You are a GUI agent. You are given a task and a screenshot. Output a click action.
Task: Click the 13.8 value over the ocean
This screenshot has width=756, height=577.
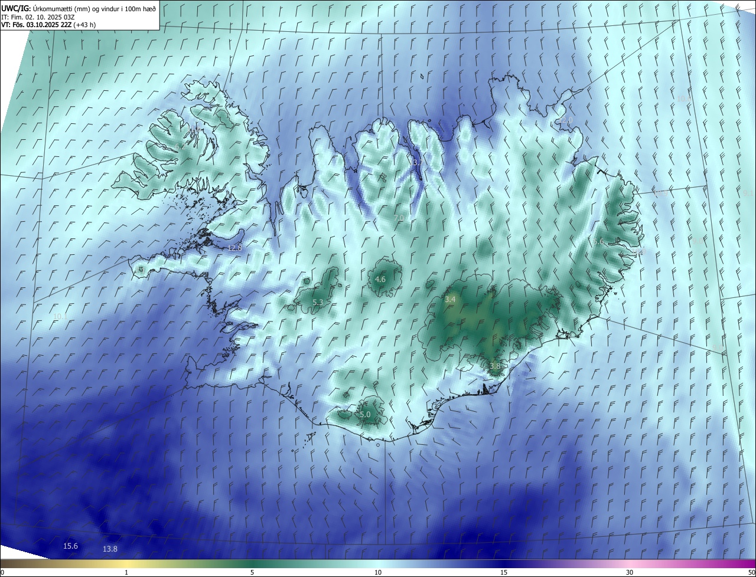(110, 549)
